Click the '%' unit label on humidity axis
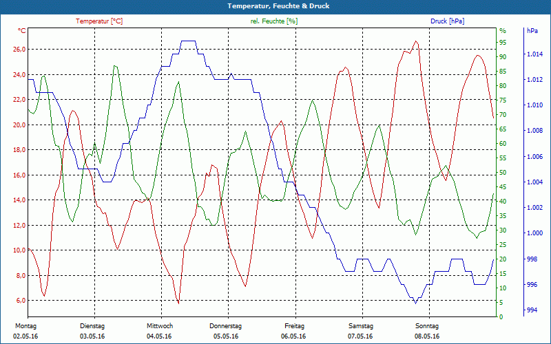The height and width of the screenshot is (344, 551). click(x=503, y=31)
